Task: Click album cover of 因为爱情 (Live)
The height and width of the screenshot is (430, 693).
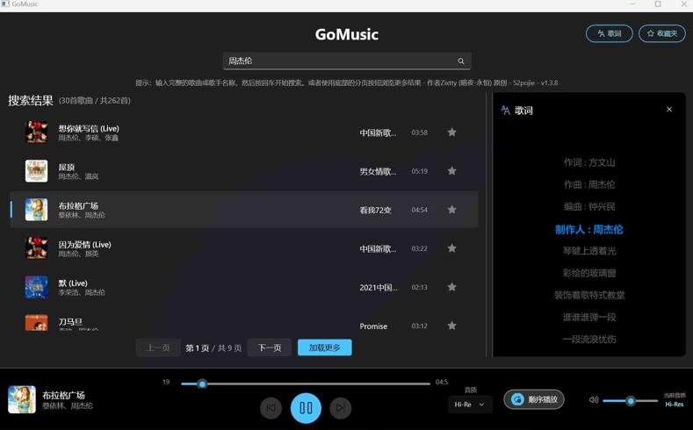Action: [x=36, y=248]
